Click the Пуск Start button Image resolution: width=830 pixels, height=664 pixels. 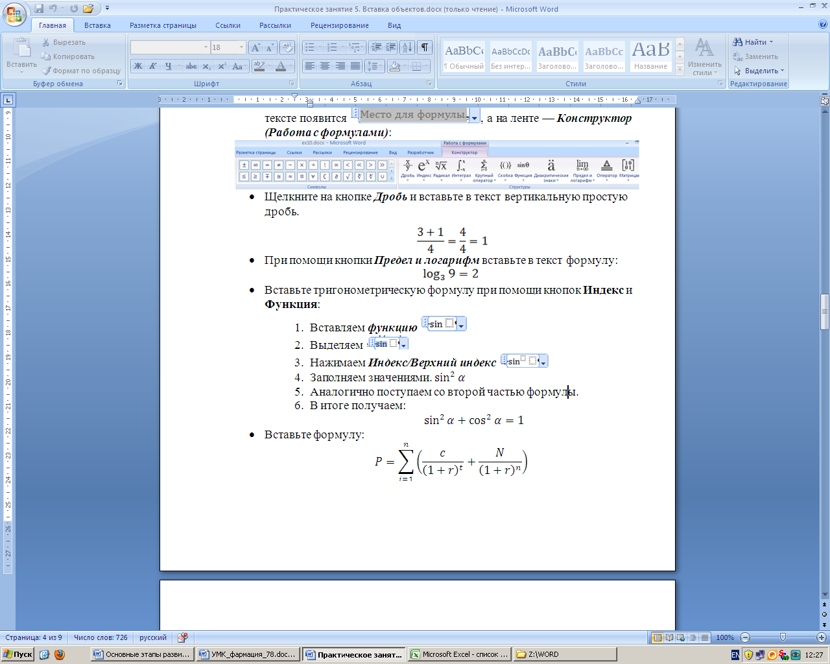(18, 654)
